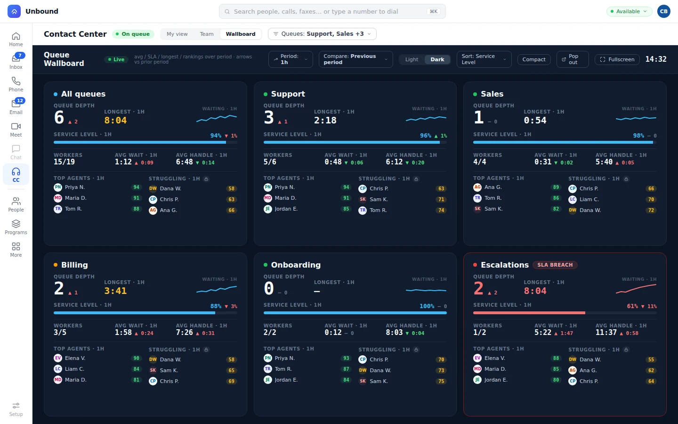678x424 pixels.
Task: Open Queues Support, Sales +3 filter
Action: point(322,34)
